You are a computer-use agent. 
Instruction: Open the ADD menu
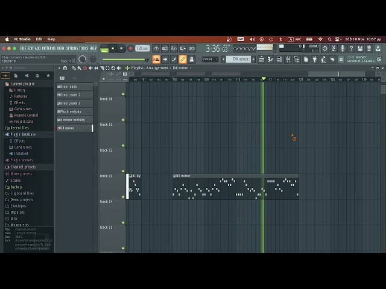click(x=37, y=48)
